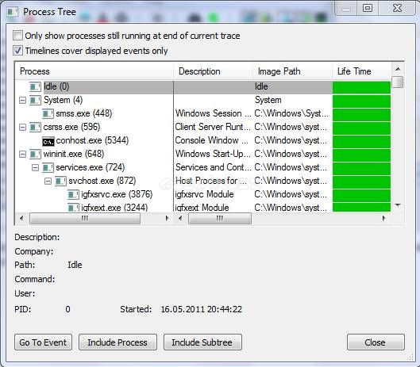
Task: Select conhost.exe (5344) in the tree
Action: (92, 140)
